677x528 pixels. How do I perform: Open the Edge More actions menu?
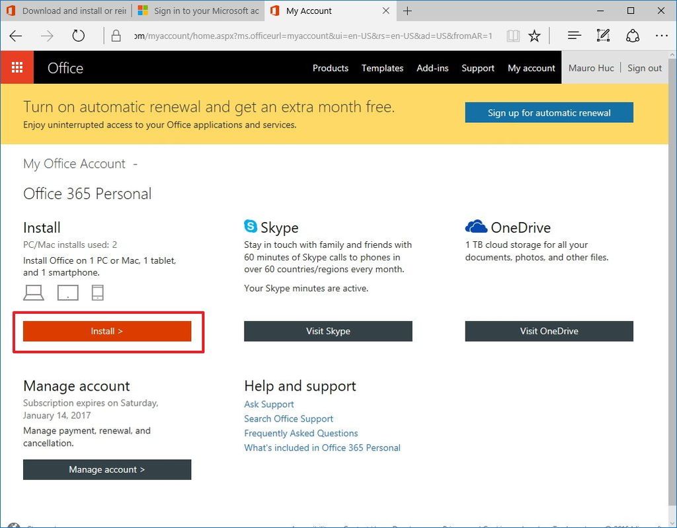[x=661, y=35]
